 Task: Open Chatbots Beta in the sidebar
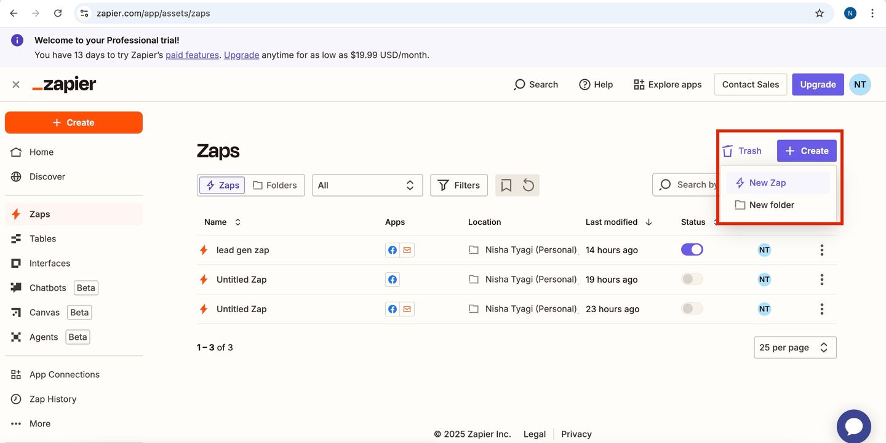tap(74, 288)
